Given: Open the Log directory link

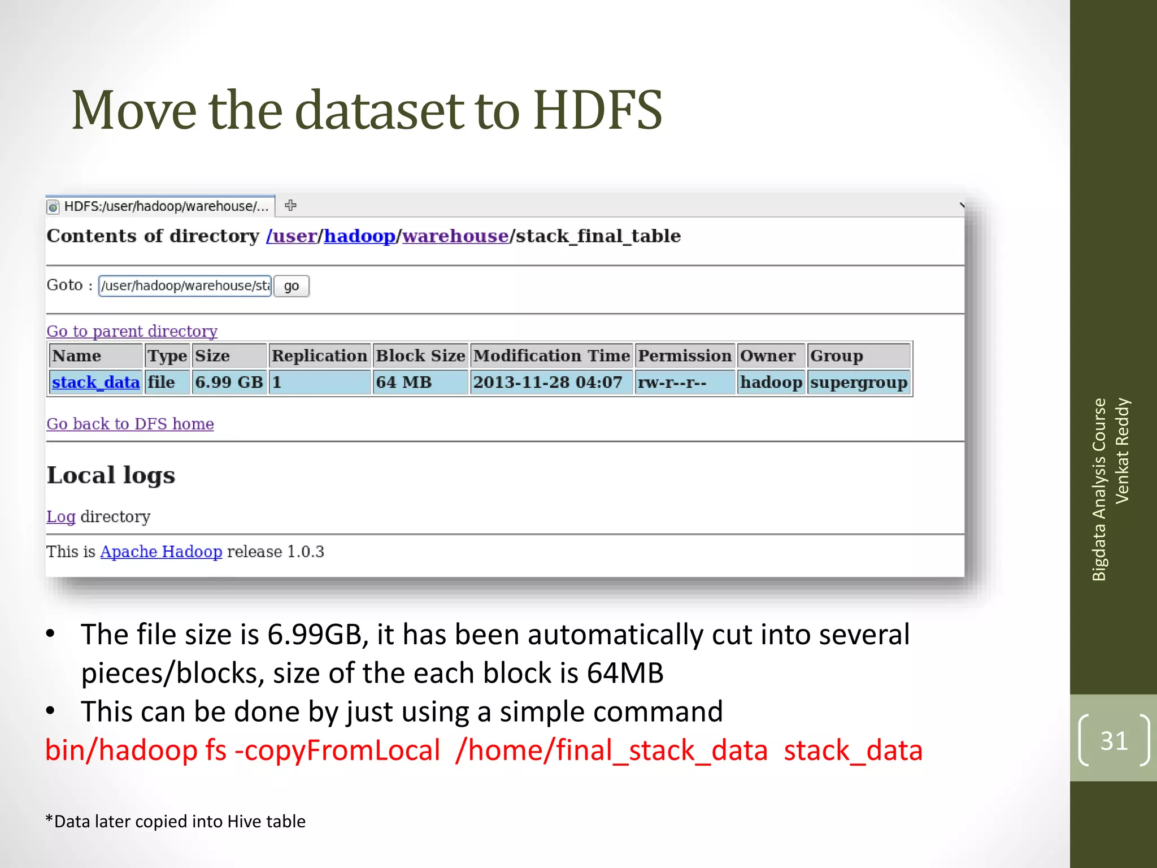Looking at the screenshot, I should 61,517.
